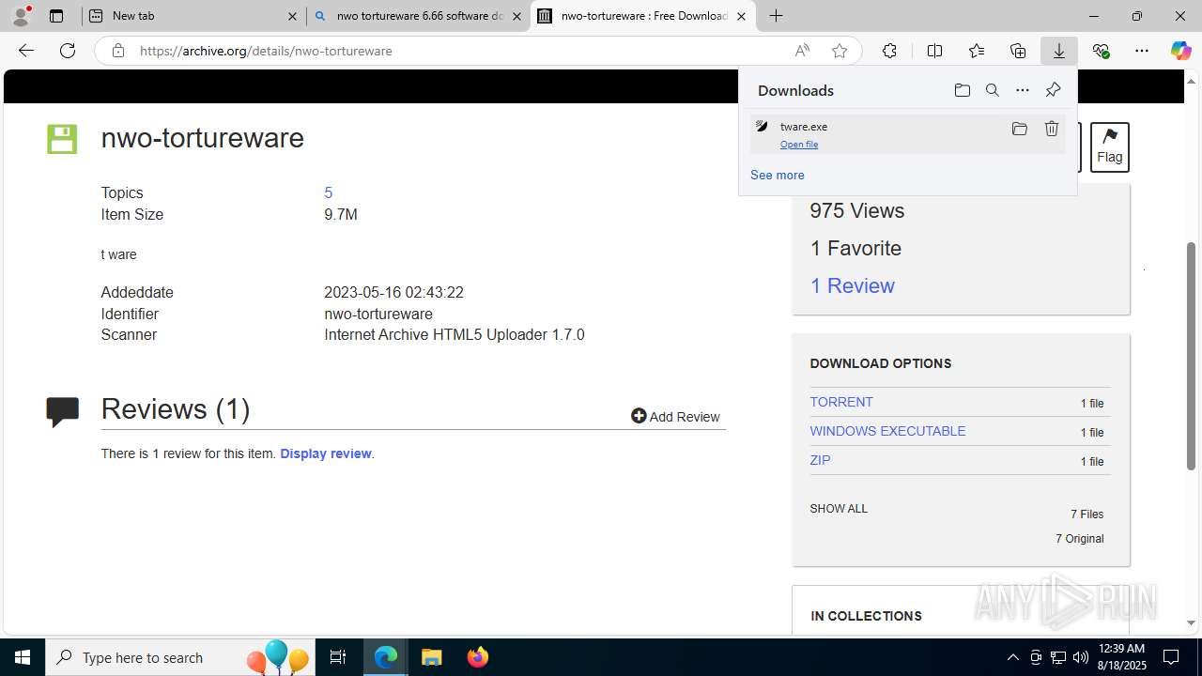
Task: Open downloads folder icon in Downloads panel
Action: point(962,90)
